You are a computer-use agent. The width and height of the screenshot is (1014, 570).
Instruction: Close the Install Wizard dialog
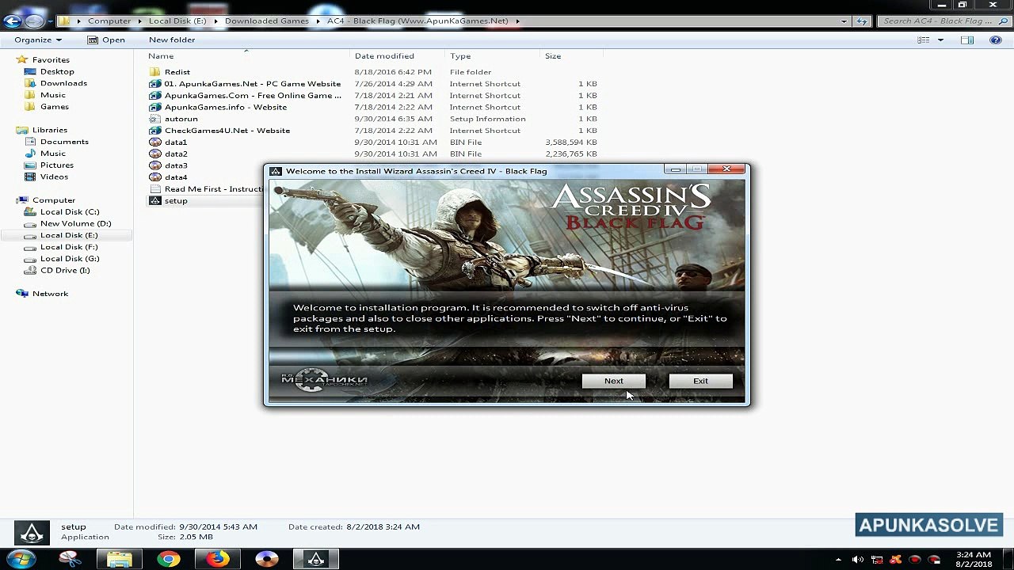[x=726, y=169]
